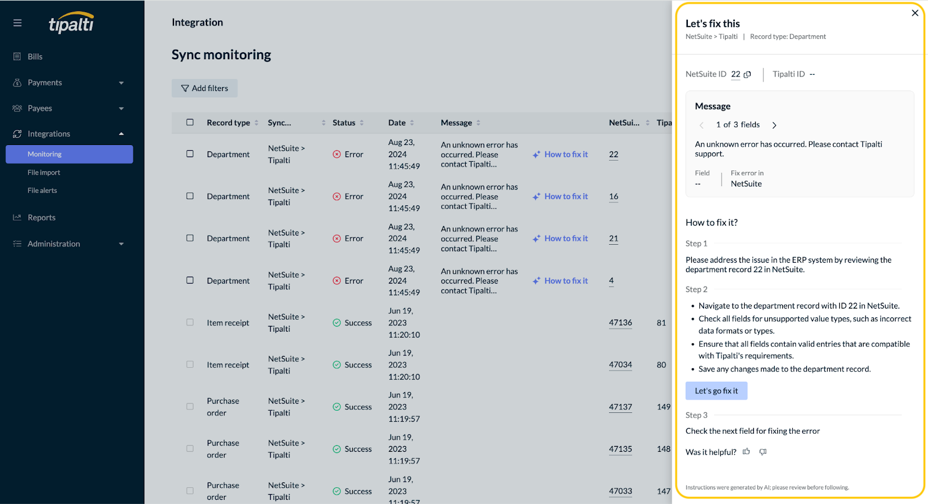Open How to fix it for ID 16
This screenshot has height=504, width=928.
tap(566, 197)
